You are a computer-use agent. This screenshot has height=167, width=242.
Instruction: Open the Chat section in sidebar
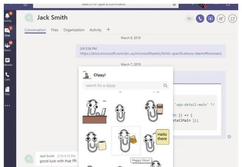click(8, 32)
